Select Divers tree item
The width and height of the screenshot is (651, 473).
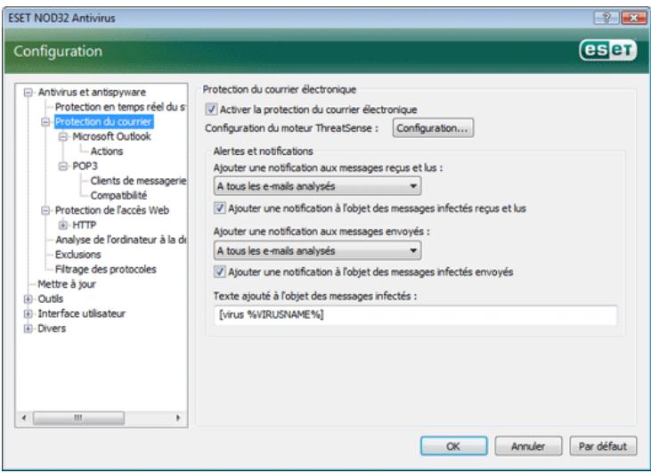click(x=52, y=329)
